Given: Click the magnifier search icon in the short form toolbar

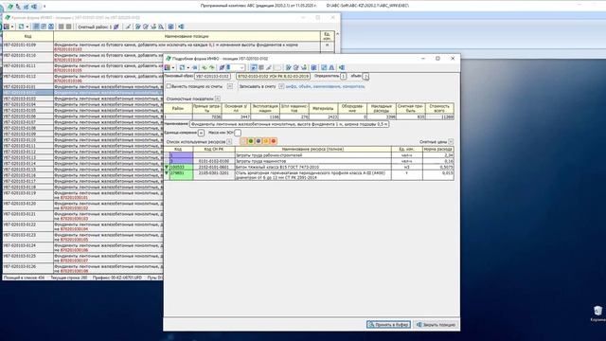Looking at the screenshot, I should pos(161,27).
